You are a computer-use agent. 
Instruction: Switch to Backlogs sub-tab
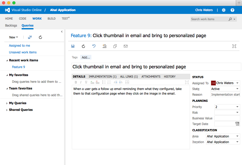[11, 26]
